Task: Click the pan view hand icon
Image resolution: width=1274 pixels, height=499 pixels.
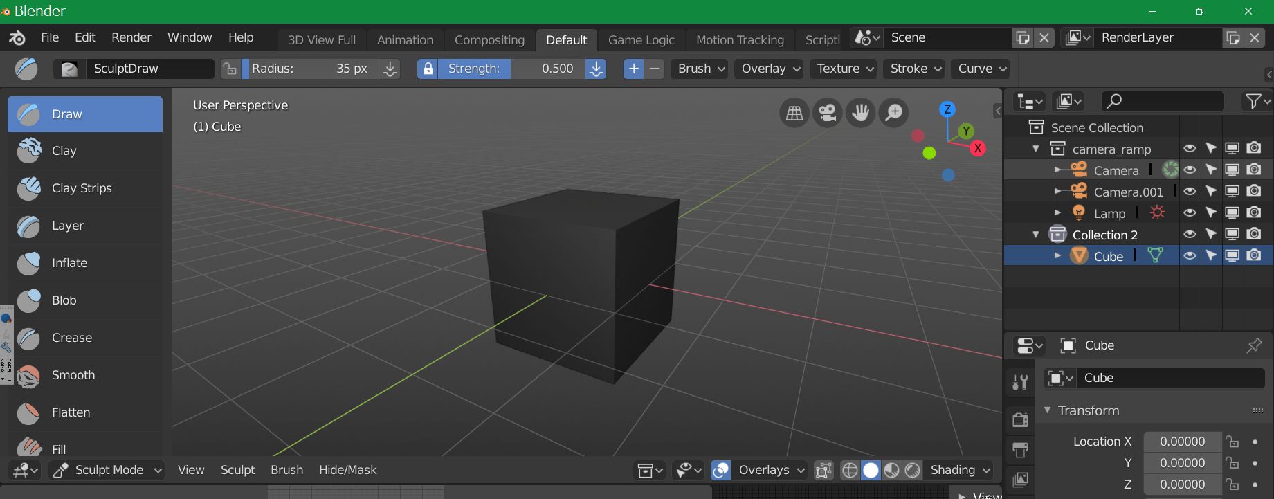Action: 861,112
